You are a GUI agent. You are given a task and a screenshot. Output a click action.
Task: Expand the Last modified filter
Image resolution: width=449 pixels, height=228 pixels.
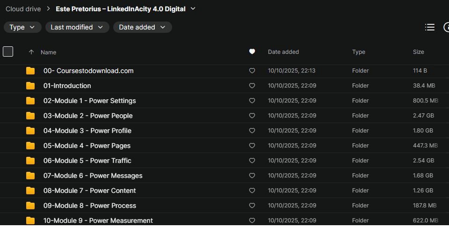pyautogui.click(x=77, y=27)
